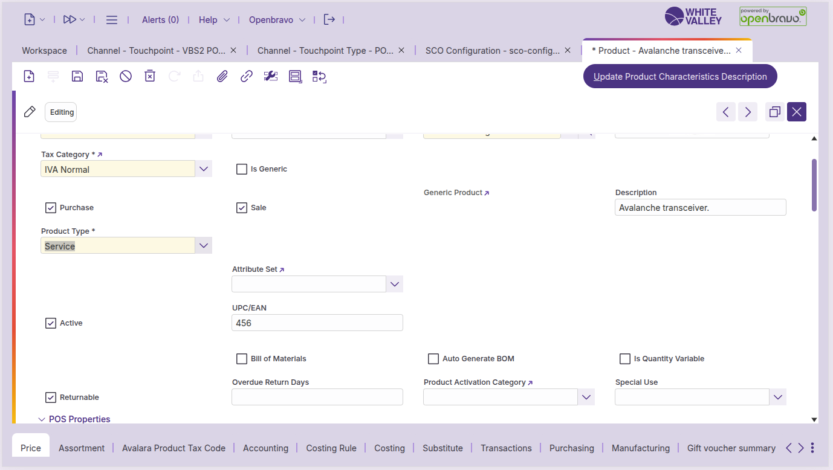Click the Delete record trash icon

tap(150, 76)
